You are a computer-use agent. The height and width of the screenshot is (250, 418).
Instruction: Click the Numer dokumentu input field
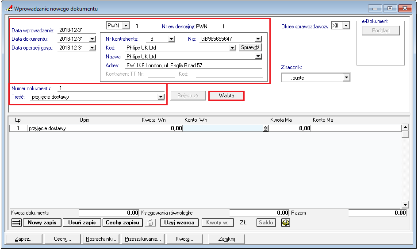[x=111, y=88]
